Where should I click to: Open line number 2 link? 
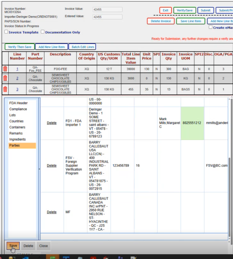pyautogui.click(x=17, y=78)
